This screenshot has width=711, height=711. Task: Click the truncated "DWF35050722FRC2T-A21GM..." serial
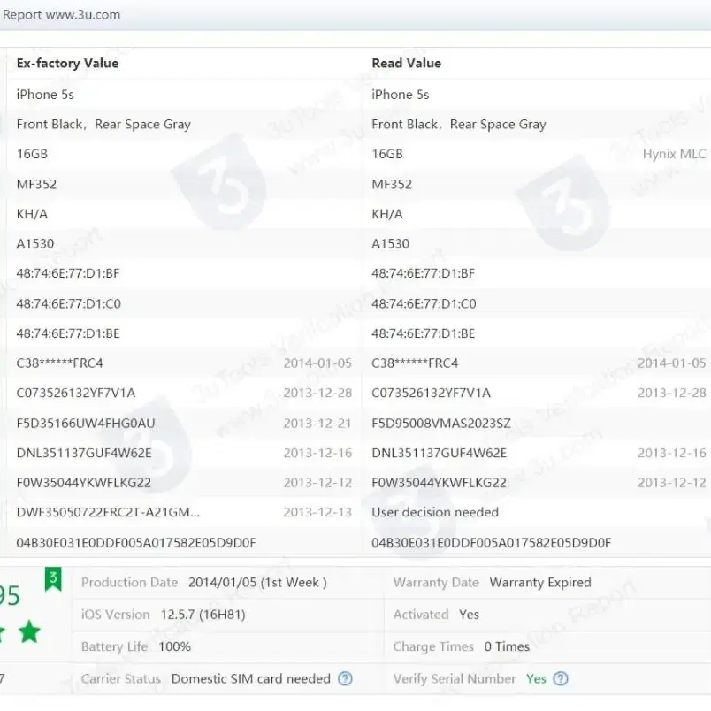point(108,512)
